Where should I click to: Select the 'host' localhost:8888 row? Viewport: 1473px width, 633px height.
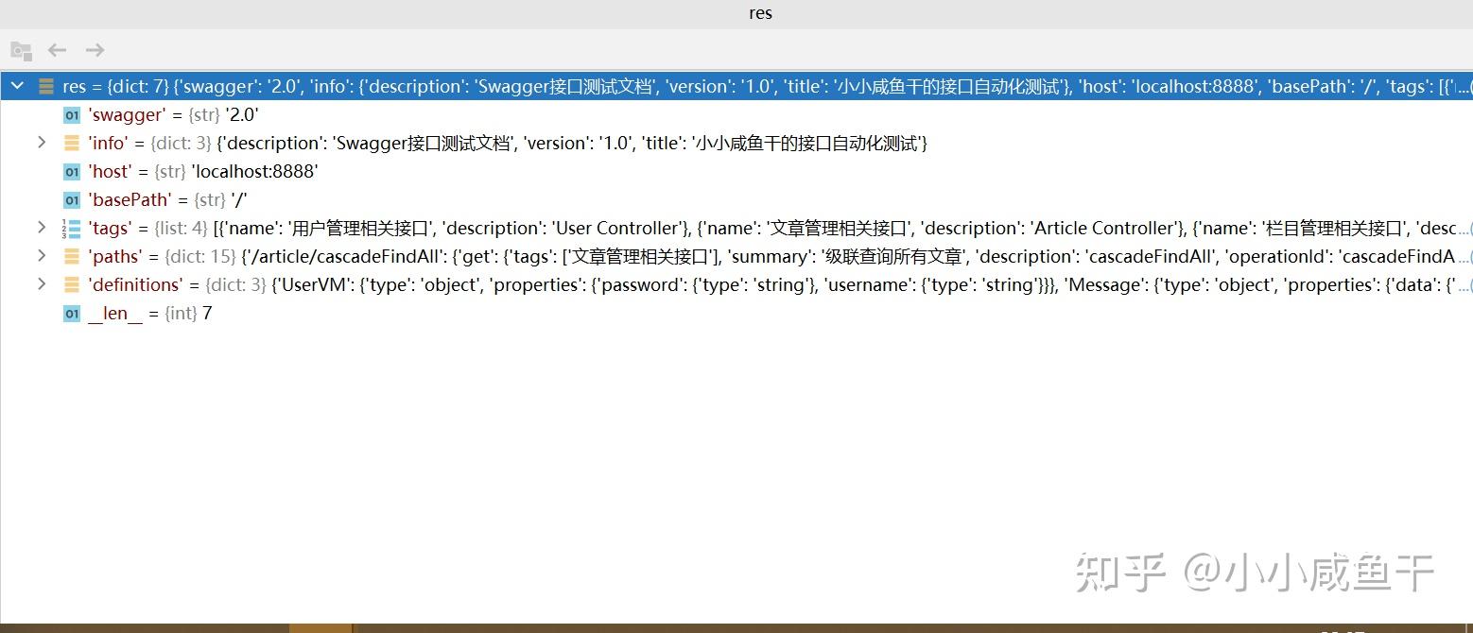tap(736, 172)
